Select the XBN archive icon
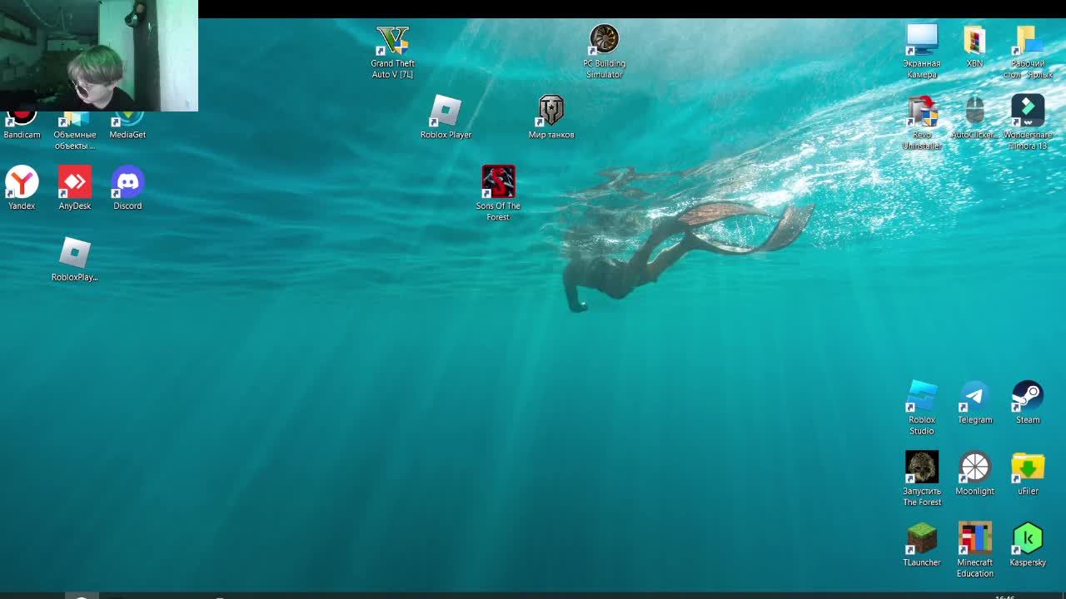The width and height of the screenshot is (1066, 599). point(974,40)
